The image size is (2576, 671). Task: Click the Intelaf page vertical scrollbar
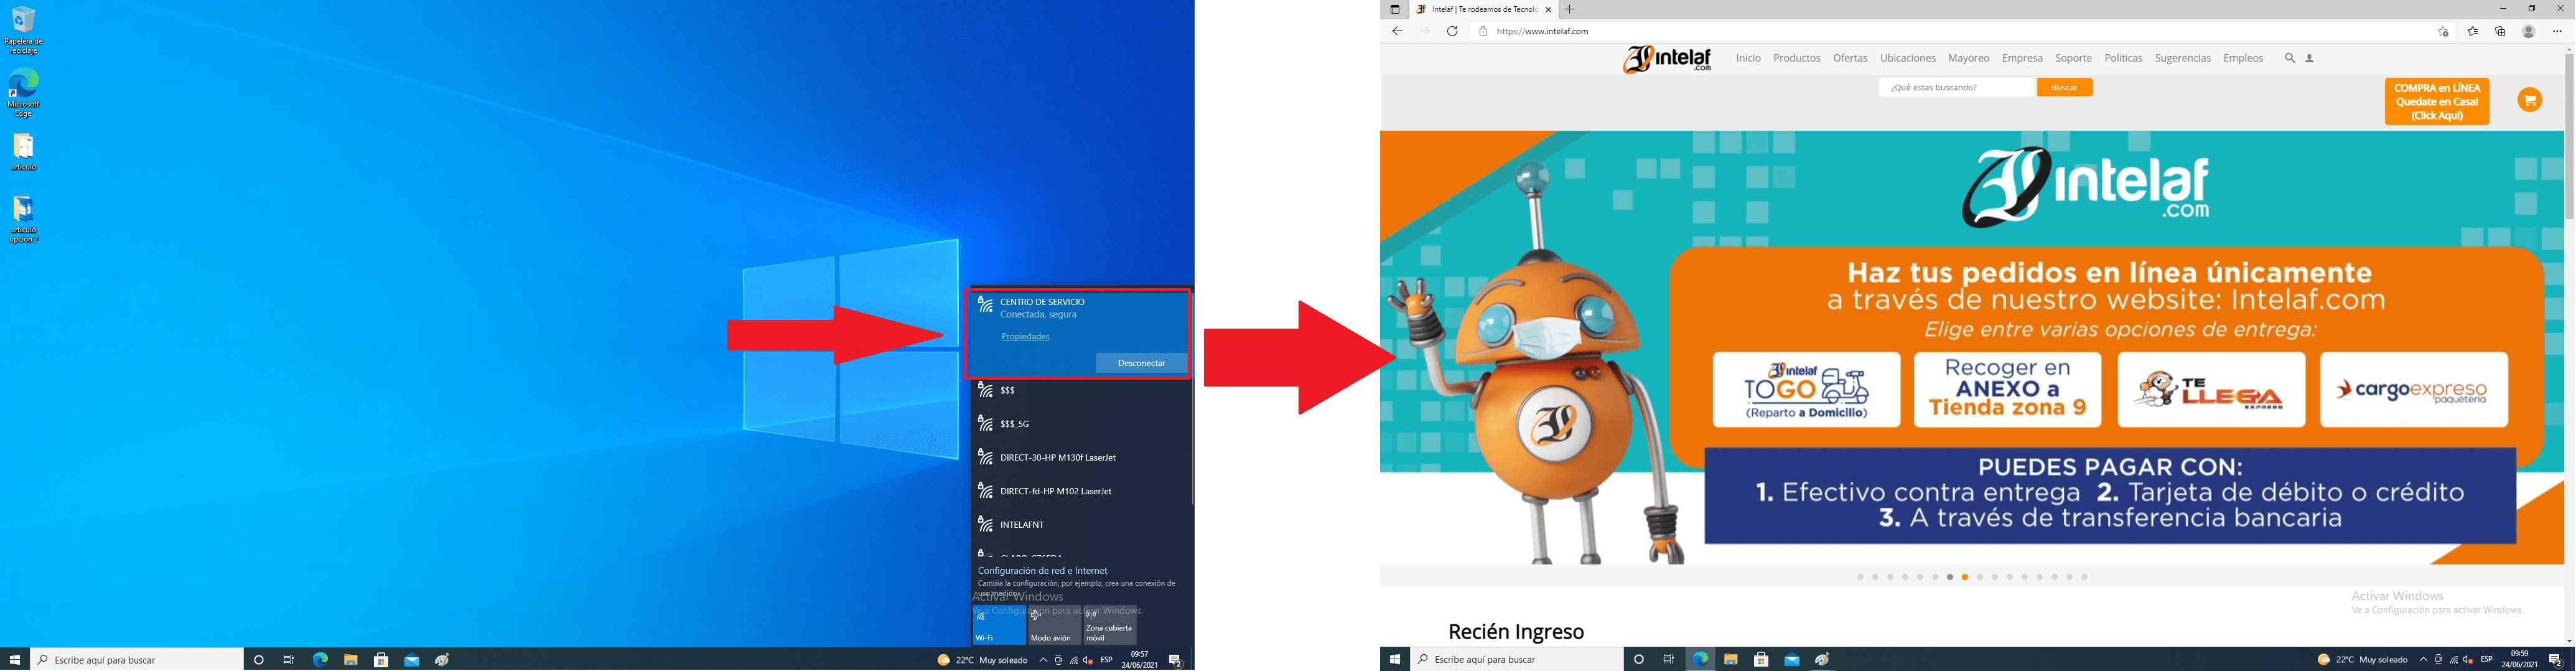click(x=2569, y=135)
